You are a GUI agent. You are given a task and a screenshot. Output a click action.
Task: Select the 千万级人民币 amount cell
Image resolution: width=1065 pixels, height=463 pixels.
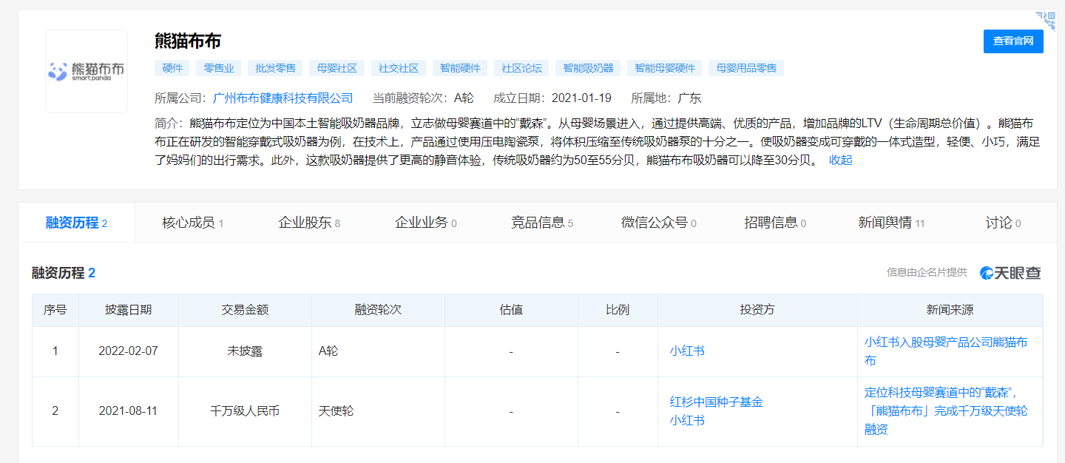[245, 410]
